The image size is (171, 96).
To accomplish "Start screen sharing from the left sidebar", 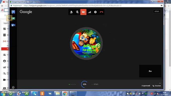I will point(13,18).
